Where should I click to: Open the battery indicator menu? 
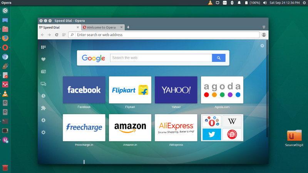(253, 3)
